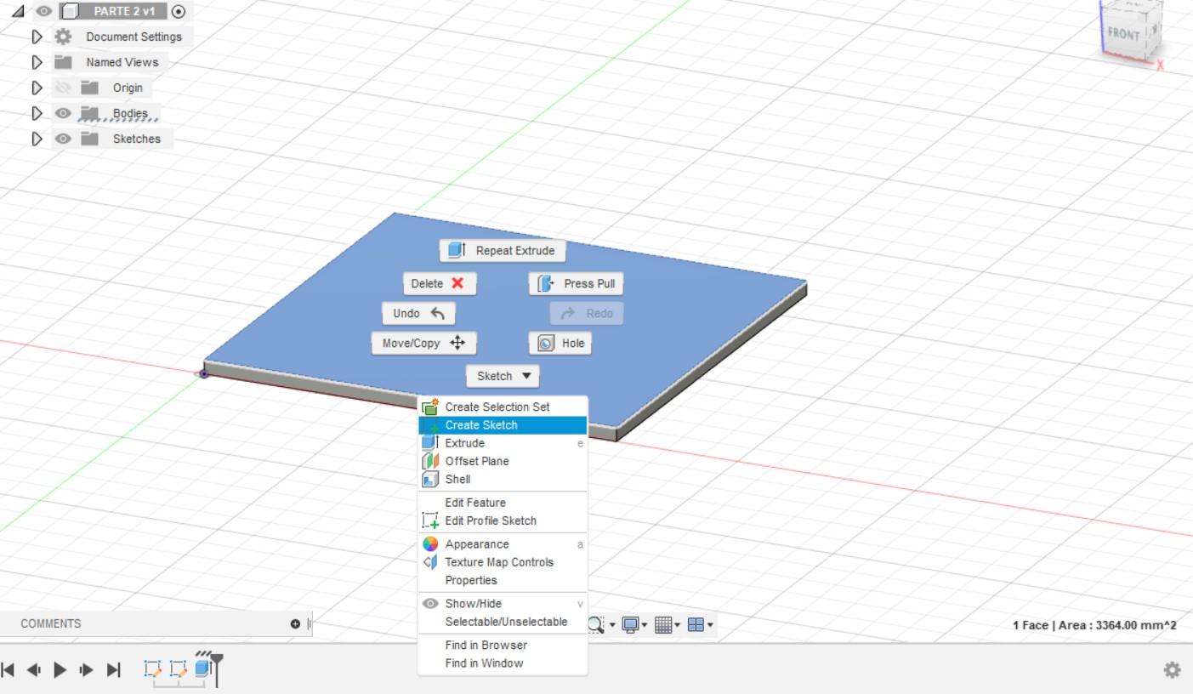Click Undo in the marking menu
Viewport: 1193px width, 694px height.
418,314
